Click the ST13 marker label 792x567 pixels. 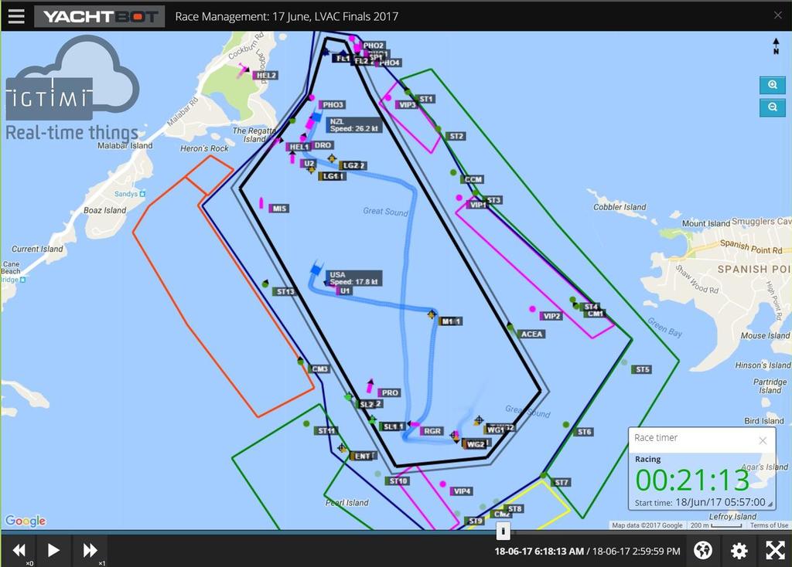point(285,291)
